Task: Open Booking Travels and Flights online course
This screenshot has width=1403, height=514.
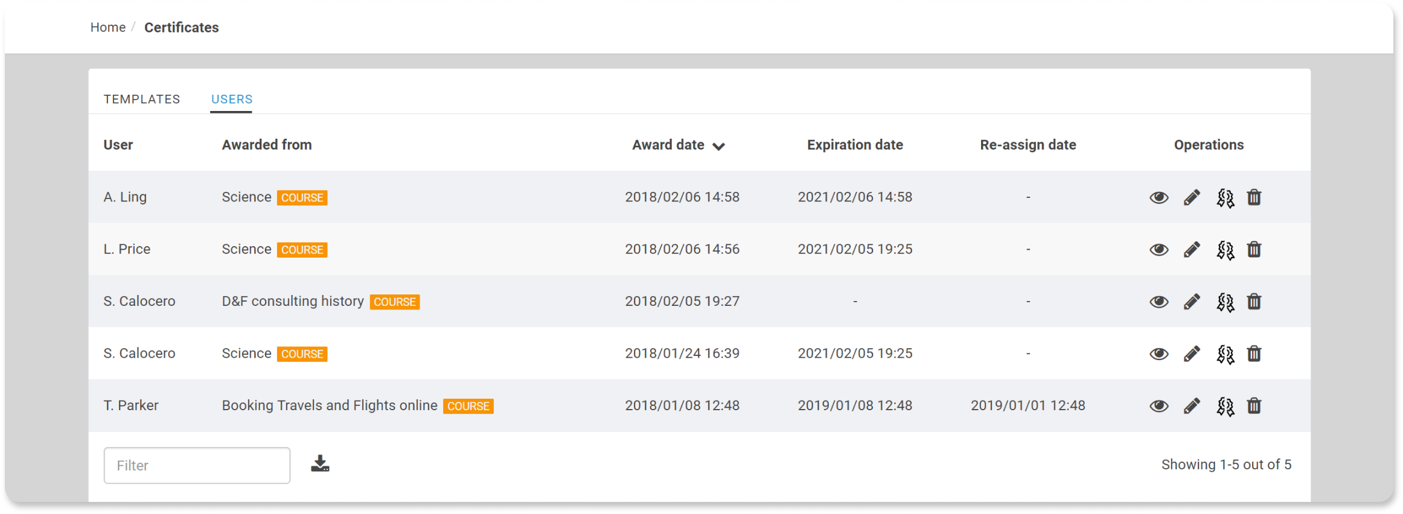Action: point(330,405)
